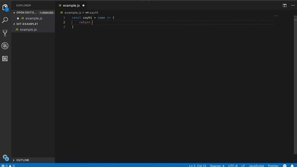Open the Debug view
Image resolution: width=297 pixels, height=167 pixels.
[x=5, y=46]
